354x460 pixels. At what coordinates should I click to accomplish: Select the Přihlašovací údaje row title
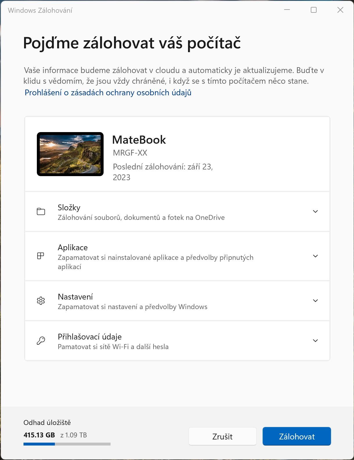[90, 337]
